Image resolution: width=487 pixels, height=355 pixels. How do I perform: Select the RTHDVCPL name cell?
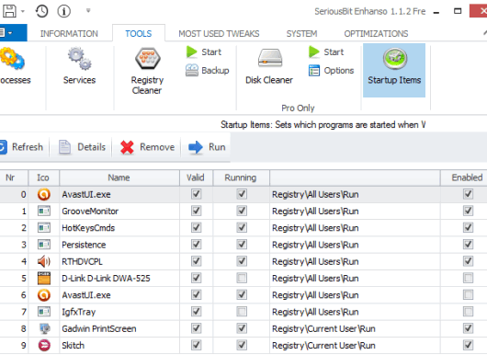119,262
